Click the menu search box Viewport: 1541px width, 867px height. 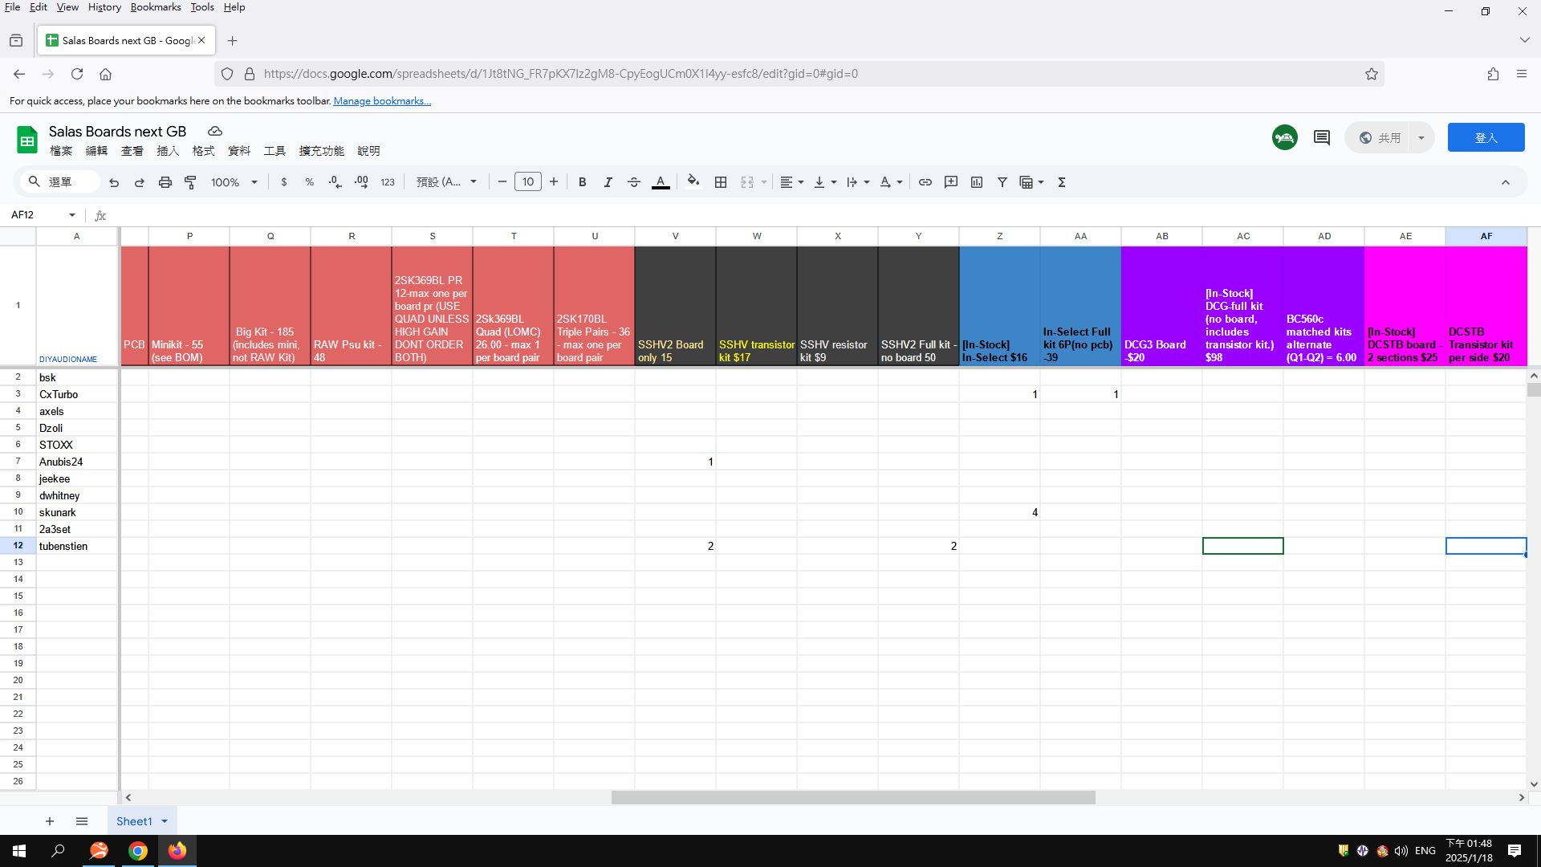61,182
